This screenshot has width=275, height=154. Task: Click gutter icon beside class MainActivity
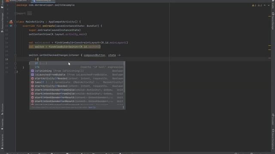(x=11, y=22)
